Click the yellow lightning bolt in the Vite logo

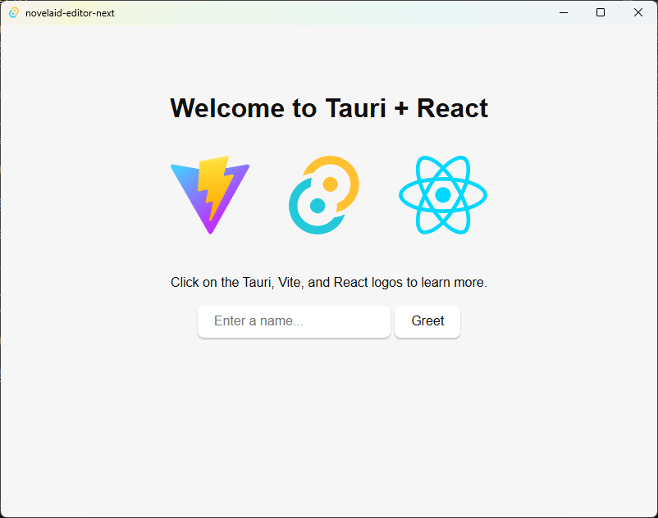click(212, 184)
